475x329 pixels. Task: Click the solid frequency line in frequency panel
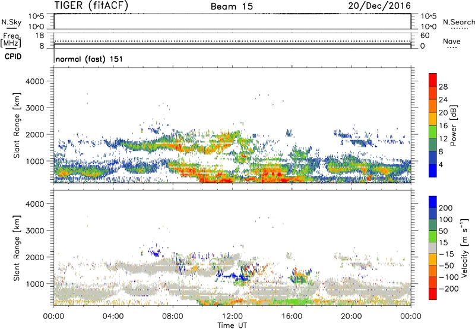[232, 45]
